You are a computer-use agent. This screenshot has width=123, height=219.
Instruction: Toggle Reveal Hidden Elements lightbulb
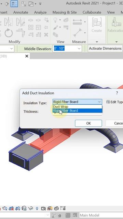click(x=37, y=208)
